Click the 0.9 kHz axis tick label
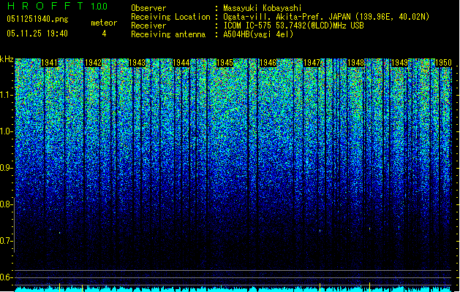The image size is (460, 292). tap(6, 168)
